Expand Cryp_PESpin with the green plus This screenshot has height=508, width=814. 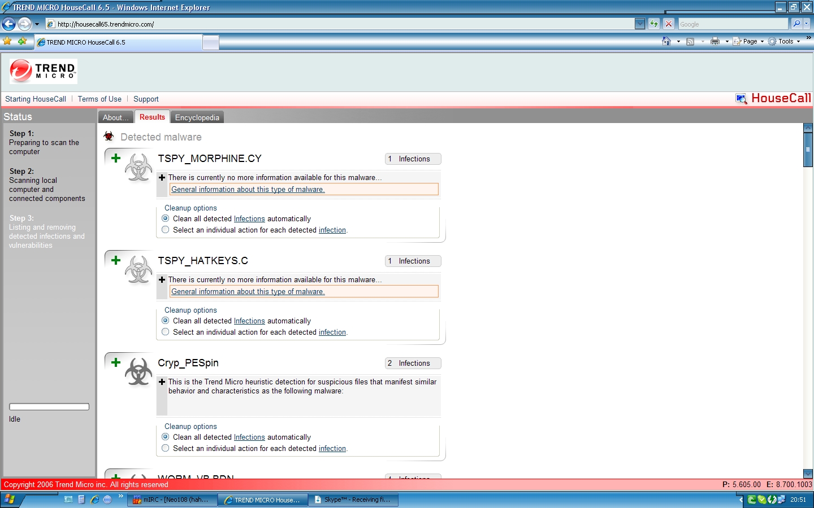tap(116, 362)
